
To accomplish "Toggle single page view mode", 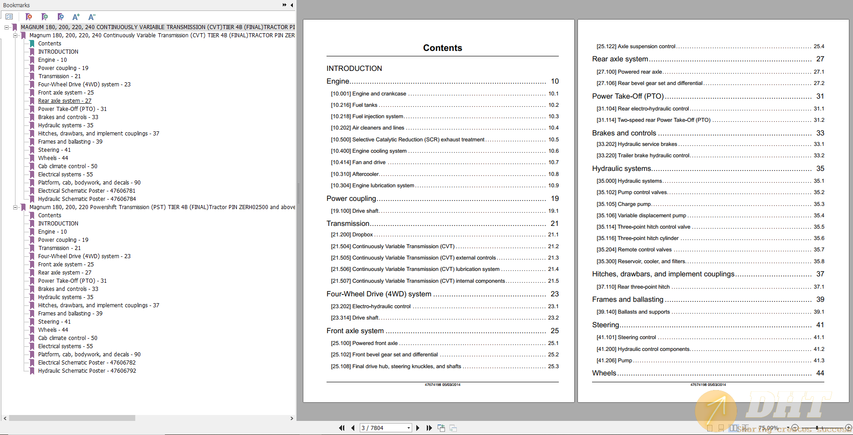I will coord(709,427).
